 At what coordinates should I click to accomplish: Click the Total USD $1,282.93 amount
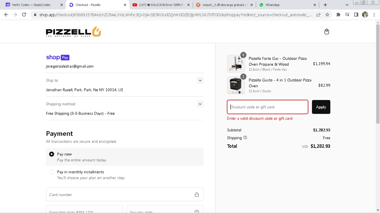pyautogui.click(x=320, y=146)
